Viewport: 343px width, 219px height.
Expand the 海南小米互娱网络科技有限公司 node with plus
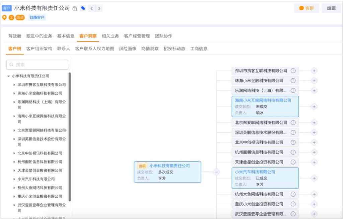[314, 106]
